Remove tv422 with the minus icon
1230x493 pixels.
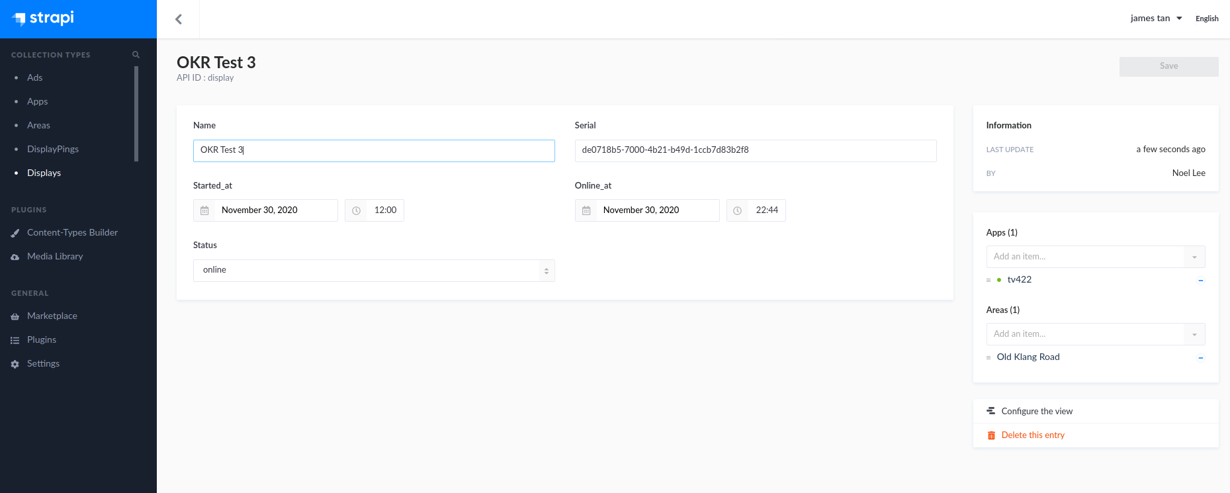(1200, 281)
